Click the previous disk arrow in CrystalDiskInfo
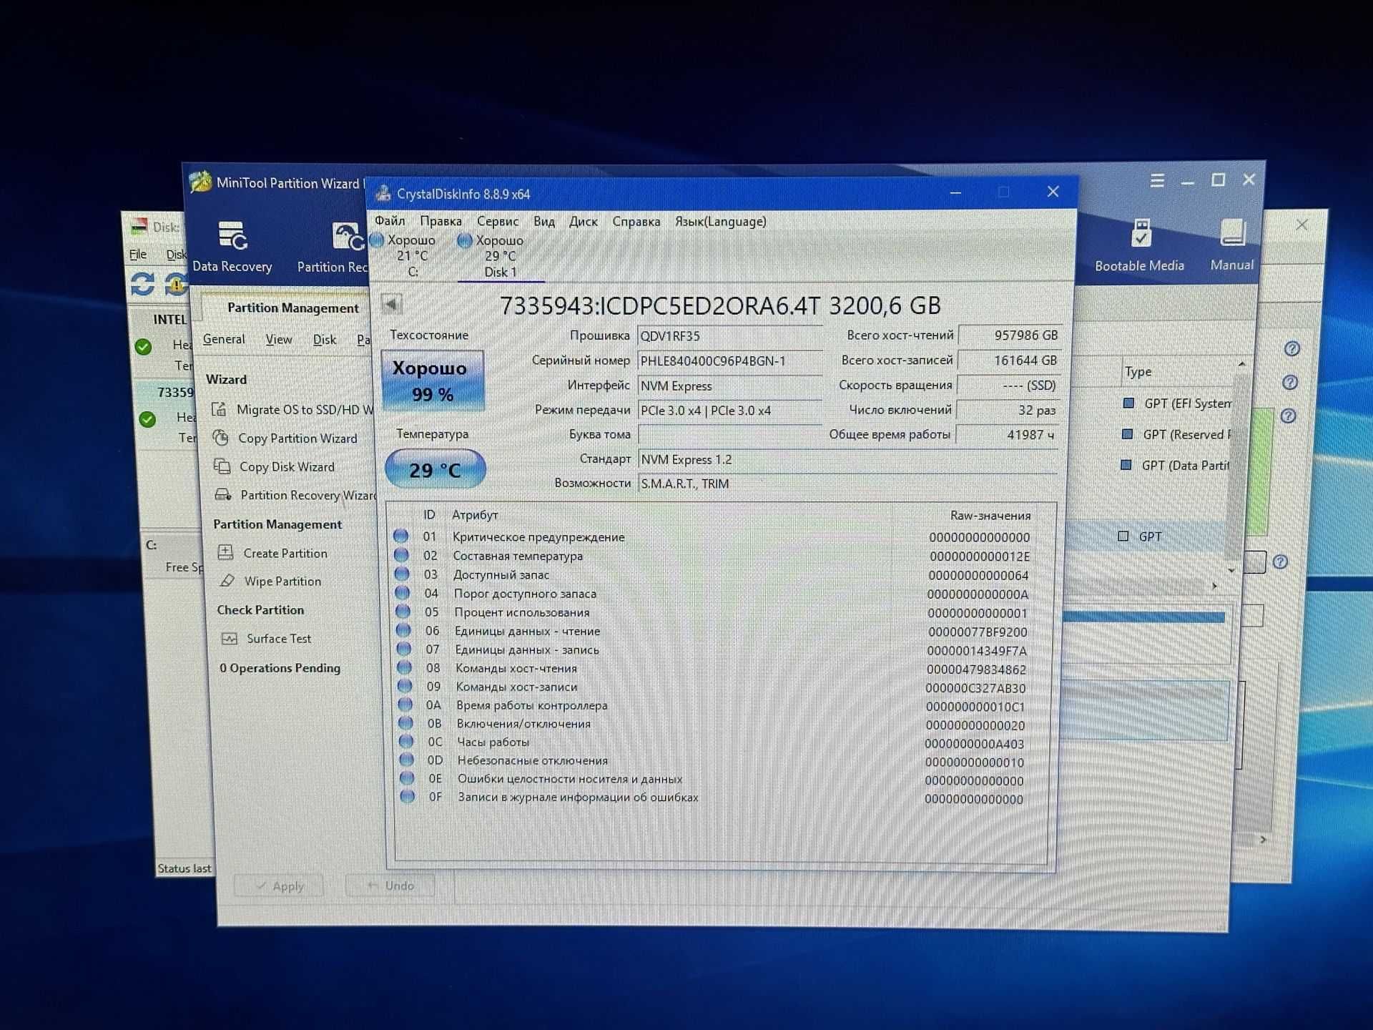This screenshot has width=1373, height=1030. coord(391,304)
